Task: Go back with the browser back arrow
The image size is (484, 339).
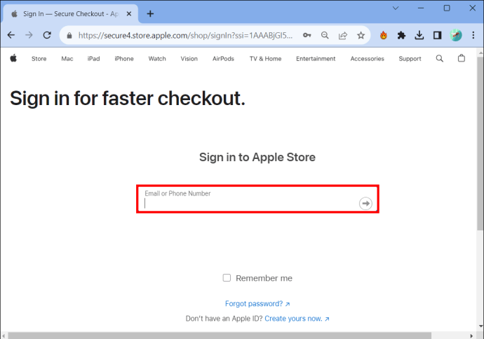Action: (11, 35)
